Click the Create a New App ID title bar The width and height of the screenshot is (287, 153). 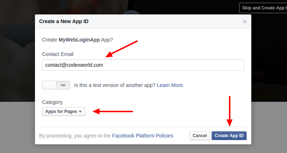tap(143, 22)
